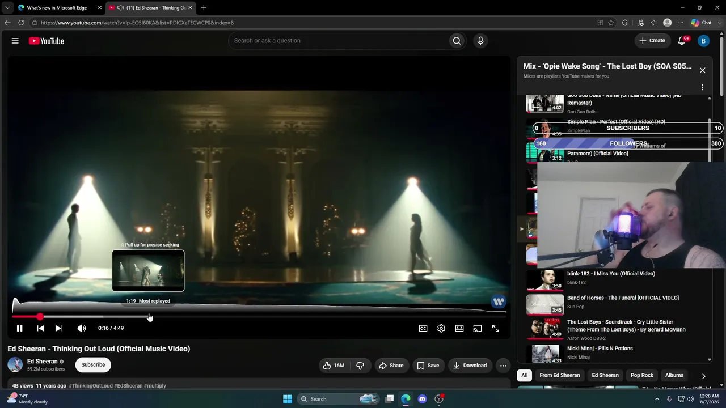This screenshot has height=408, width=726.
Task: Select the All filter chip
Action: 525,375
